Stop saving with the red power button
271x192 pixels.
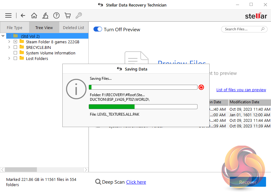coord(201,87)
